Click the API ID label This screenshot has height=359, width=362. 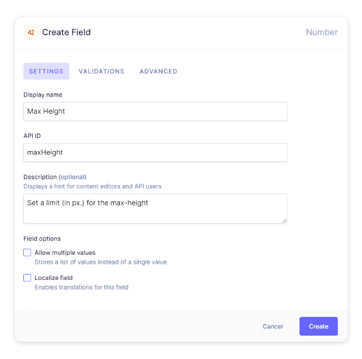point(32,136)
